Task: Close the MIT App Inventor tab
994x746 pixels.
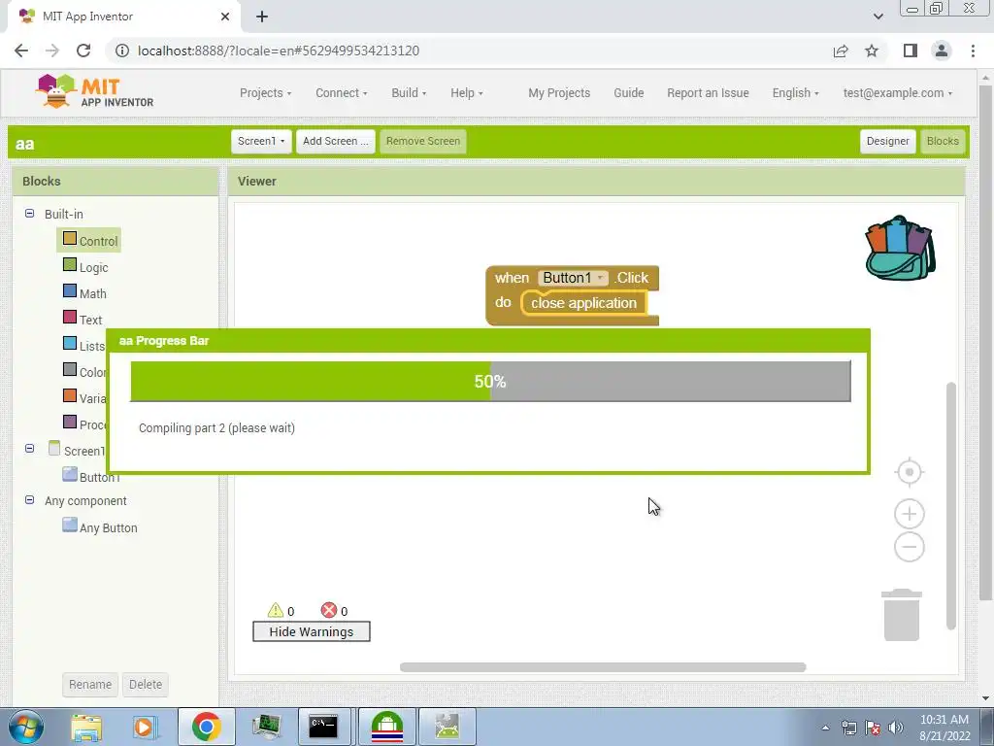Action: [225, 17]
